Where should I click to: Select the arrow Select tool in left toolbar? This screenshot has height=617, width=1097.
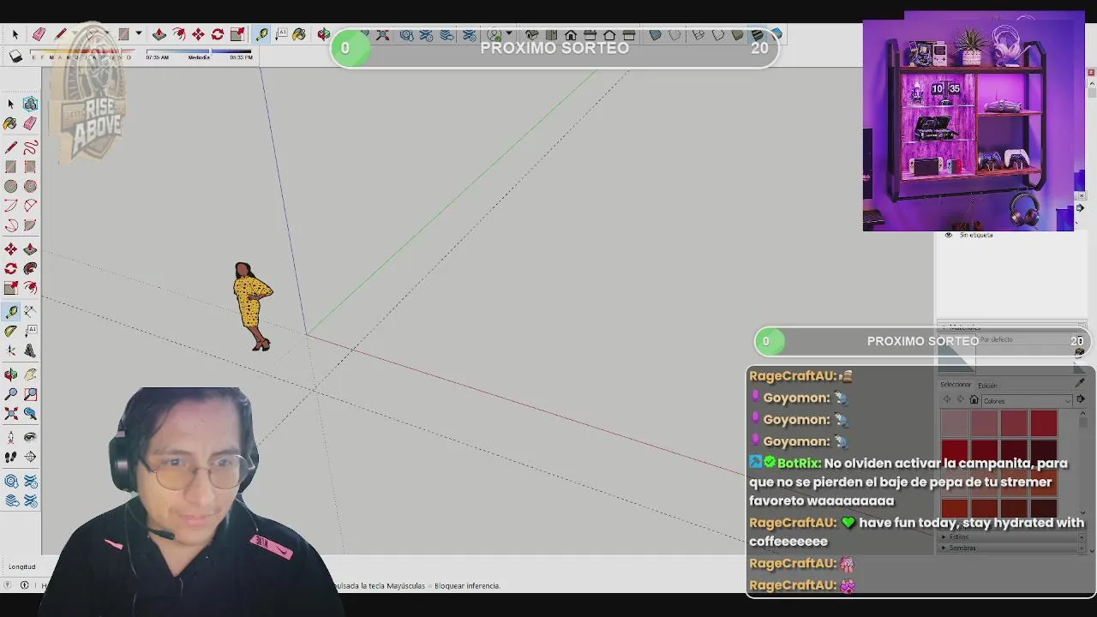(11, 104)
